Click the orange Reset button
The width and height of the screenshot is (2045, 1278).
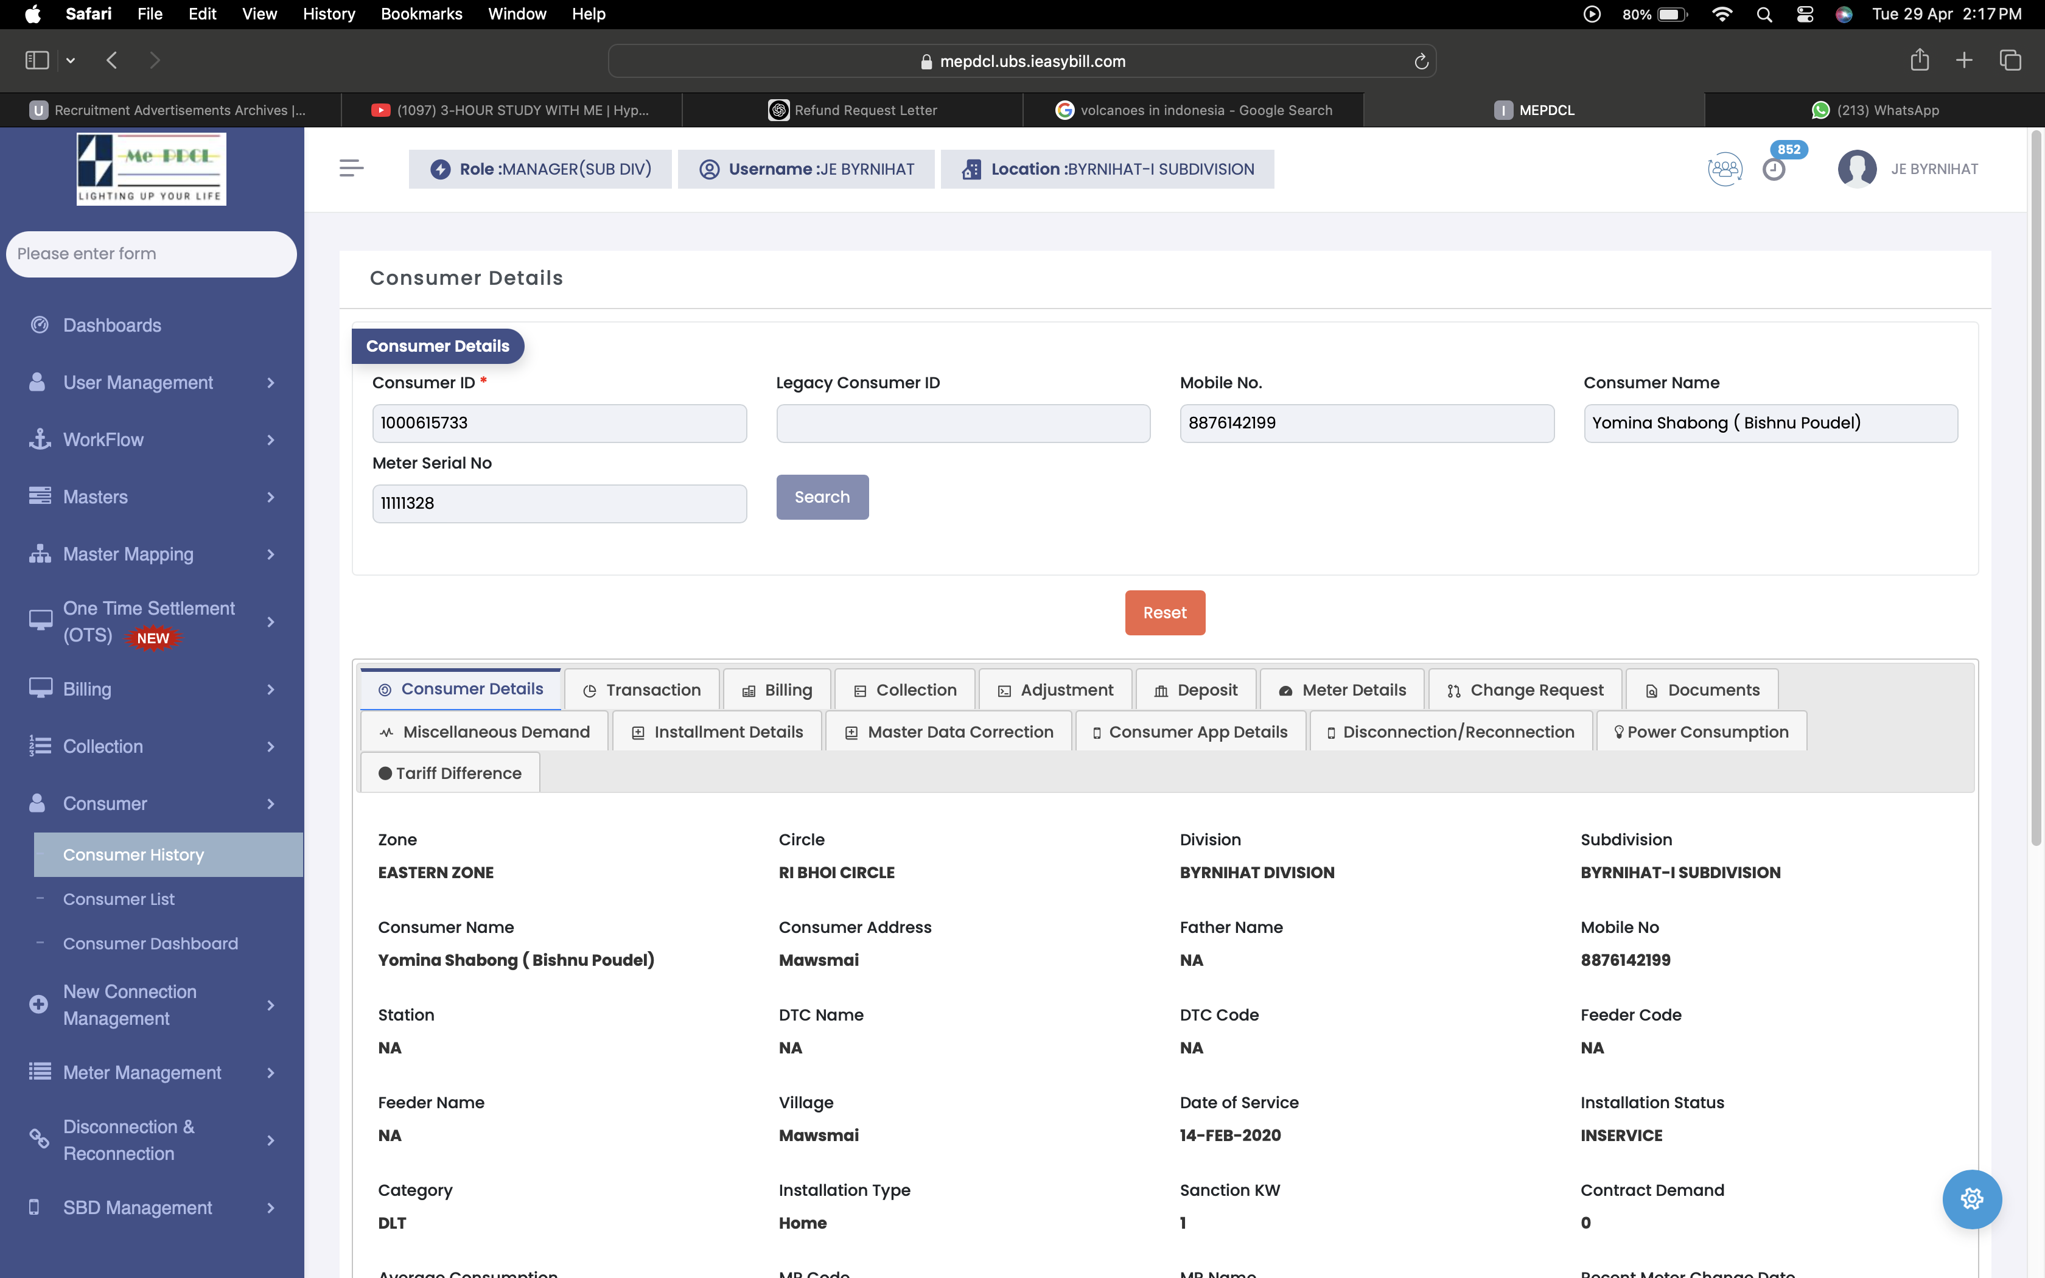(1164, 613)
